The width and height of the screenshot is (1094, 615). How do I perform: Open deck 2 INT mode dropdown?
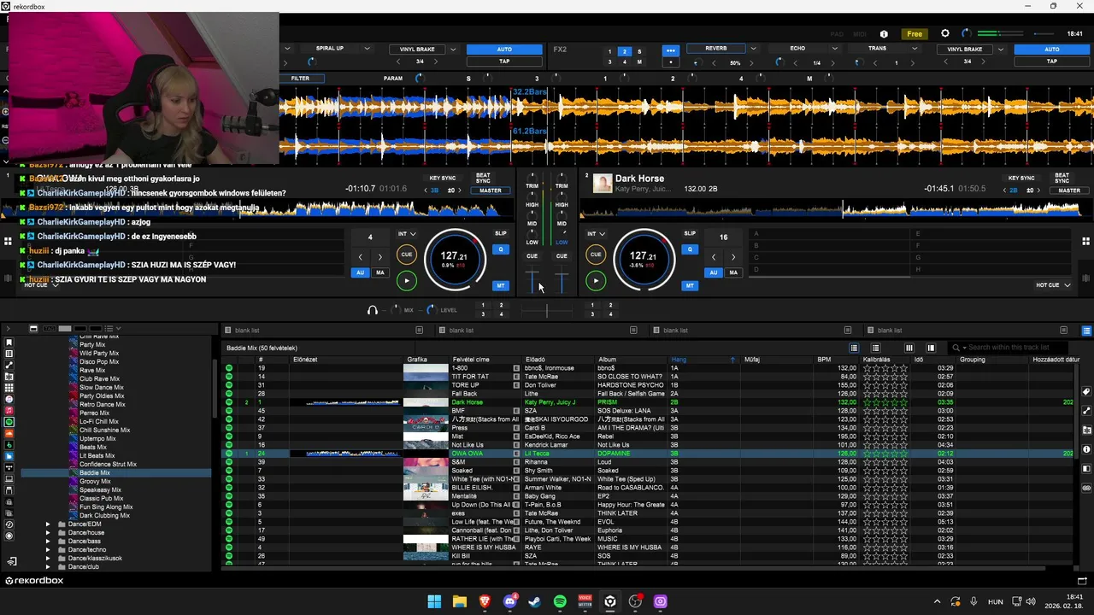click(x=596, y=233)
